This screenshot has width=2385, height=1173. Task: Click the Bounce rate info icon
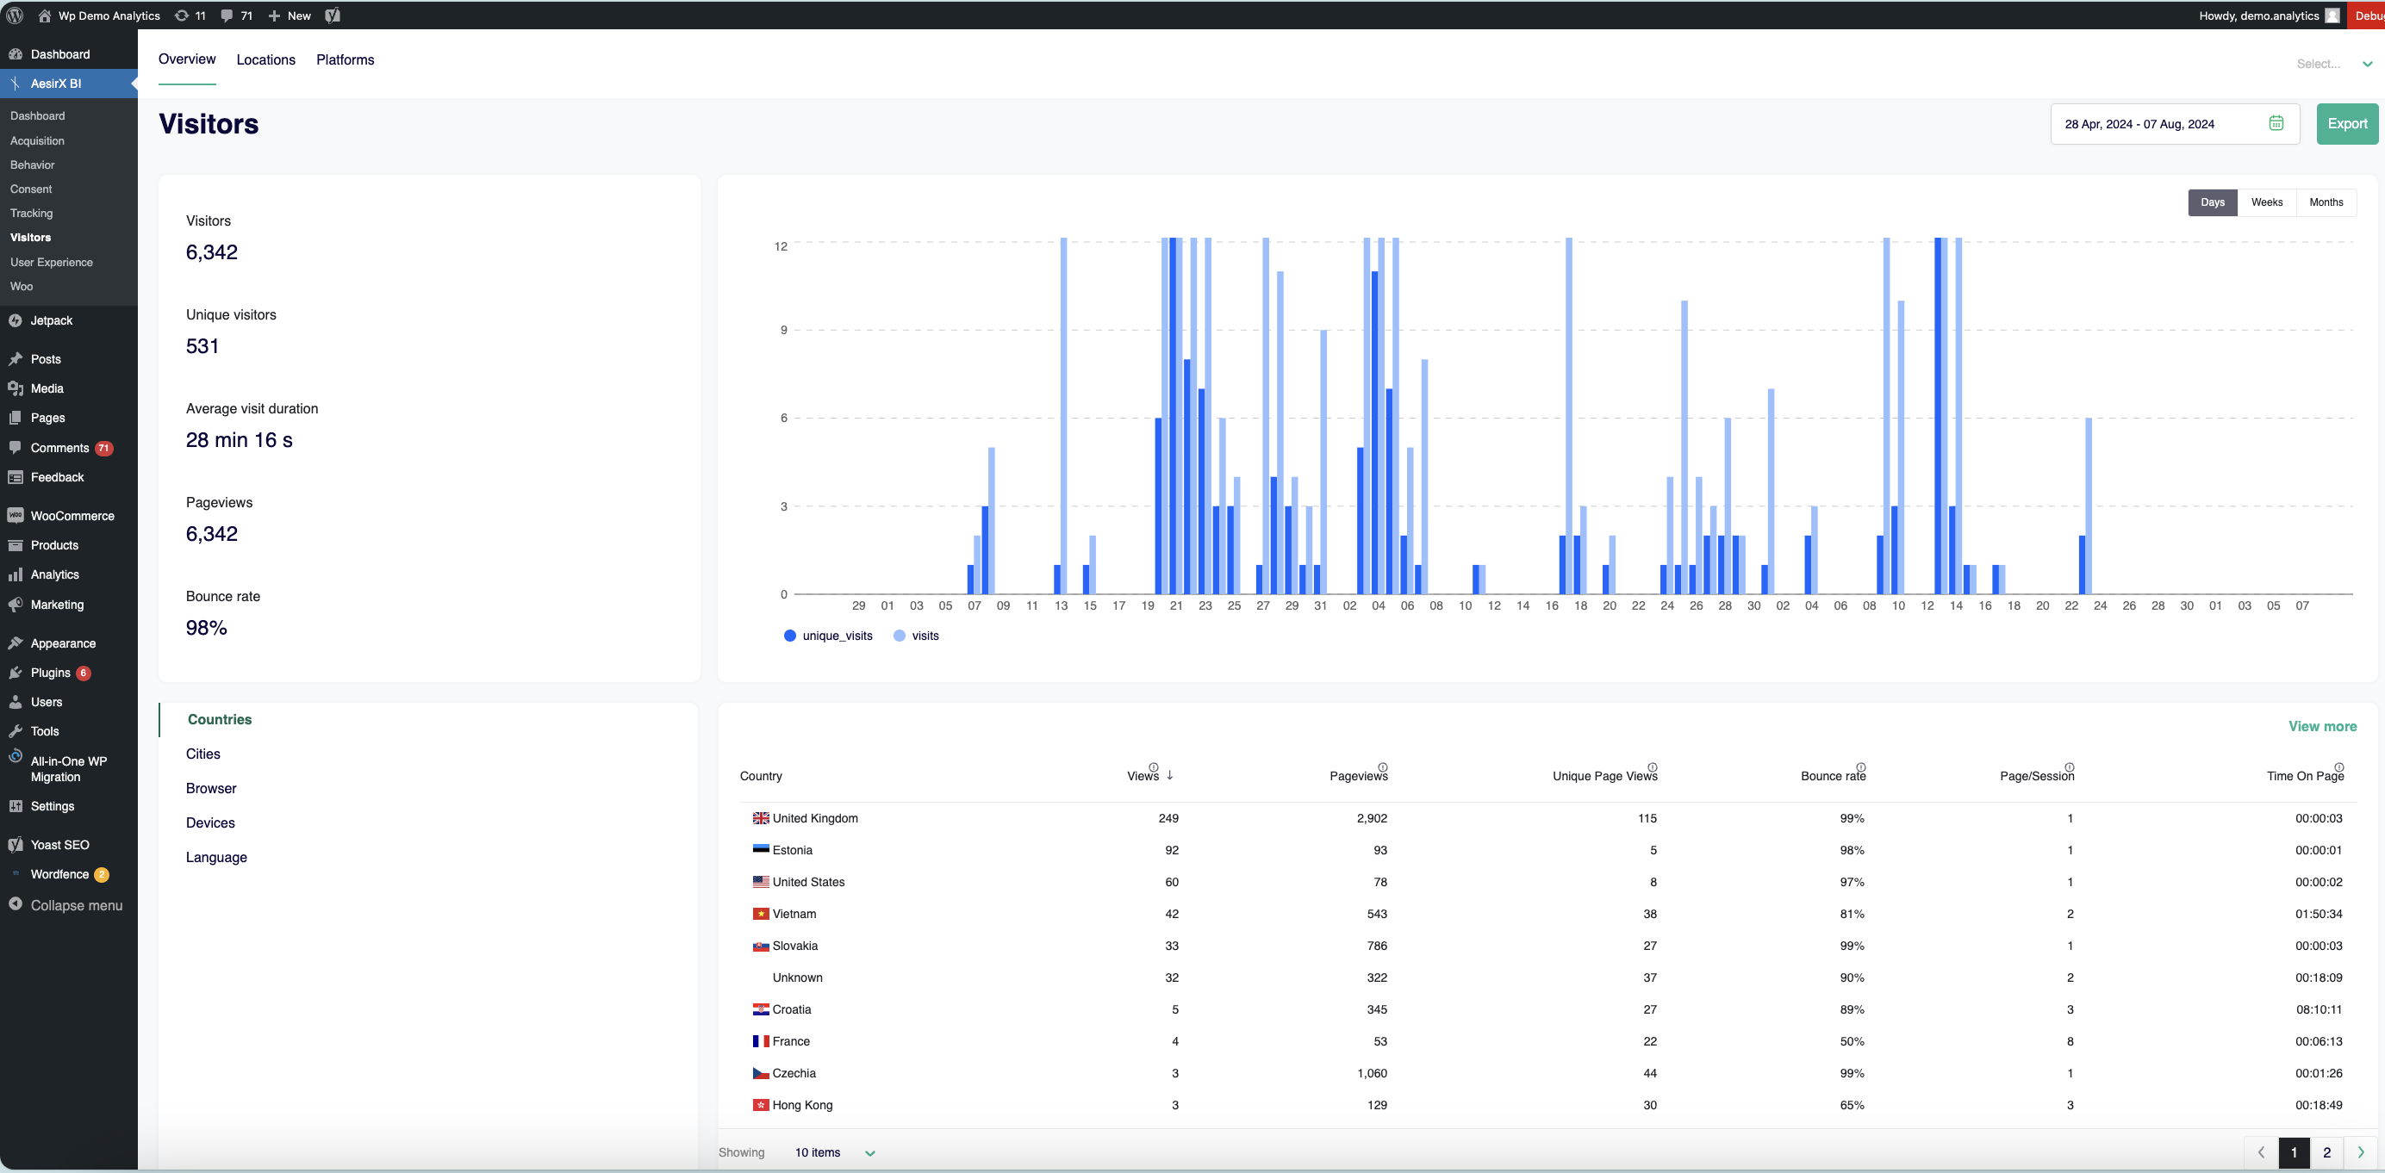point(1861,766)
